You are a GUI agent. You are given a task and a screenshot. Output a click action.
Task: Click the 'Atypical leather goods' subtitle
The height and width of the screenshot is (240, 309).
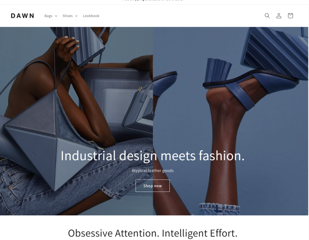(153, 171)
